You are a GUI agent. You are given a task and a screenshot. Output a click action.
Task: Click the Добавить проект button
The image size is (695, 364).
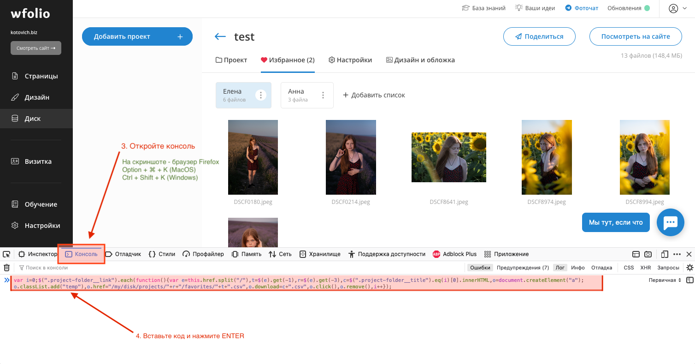pos(137,36)
